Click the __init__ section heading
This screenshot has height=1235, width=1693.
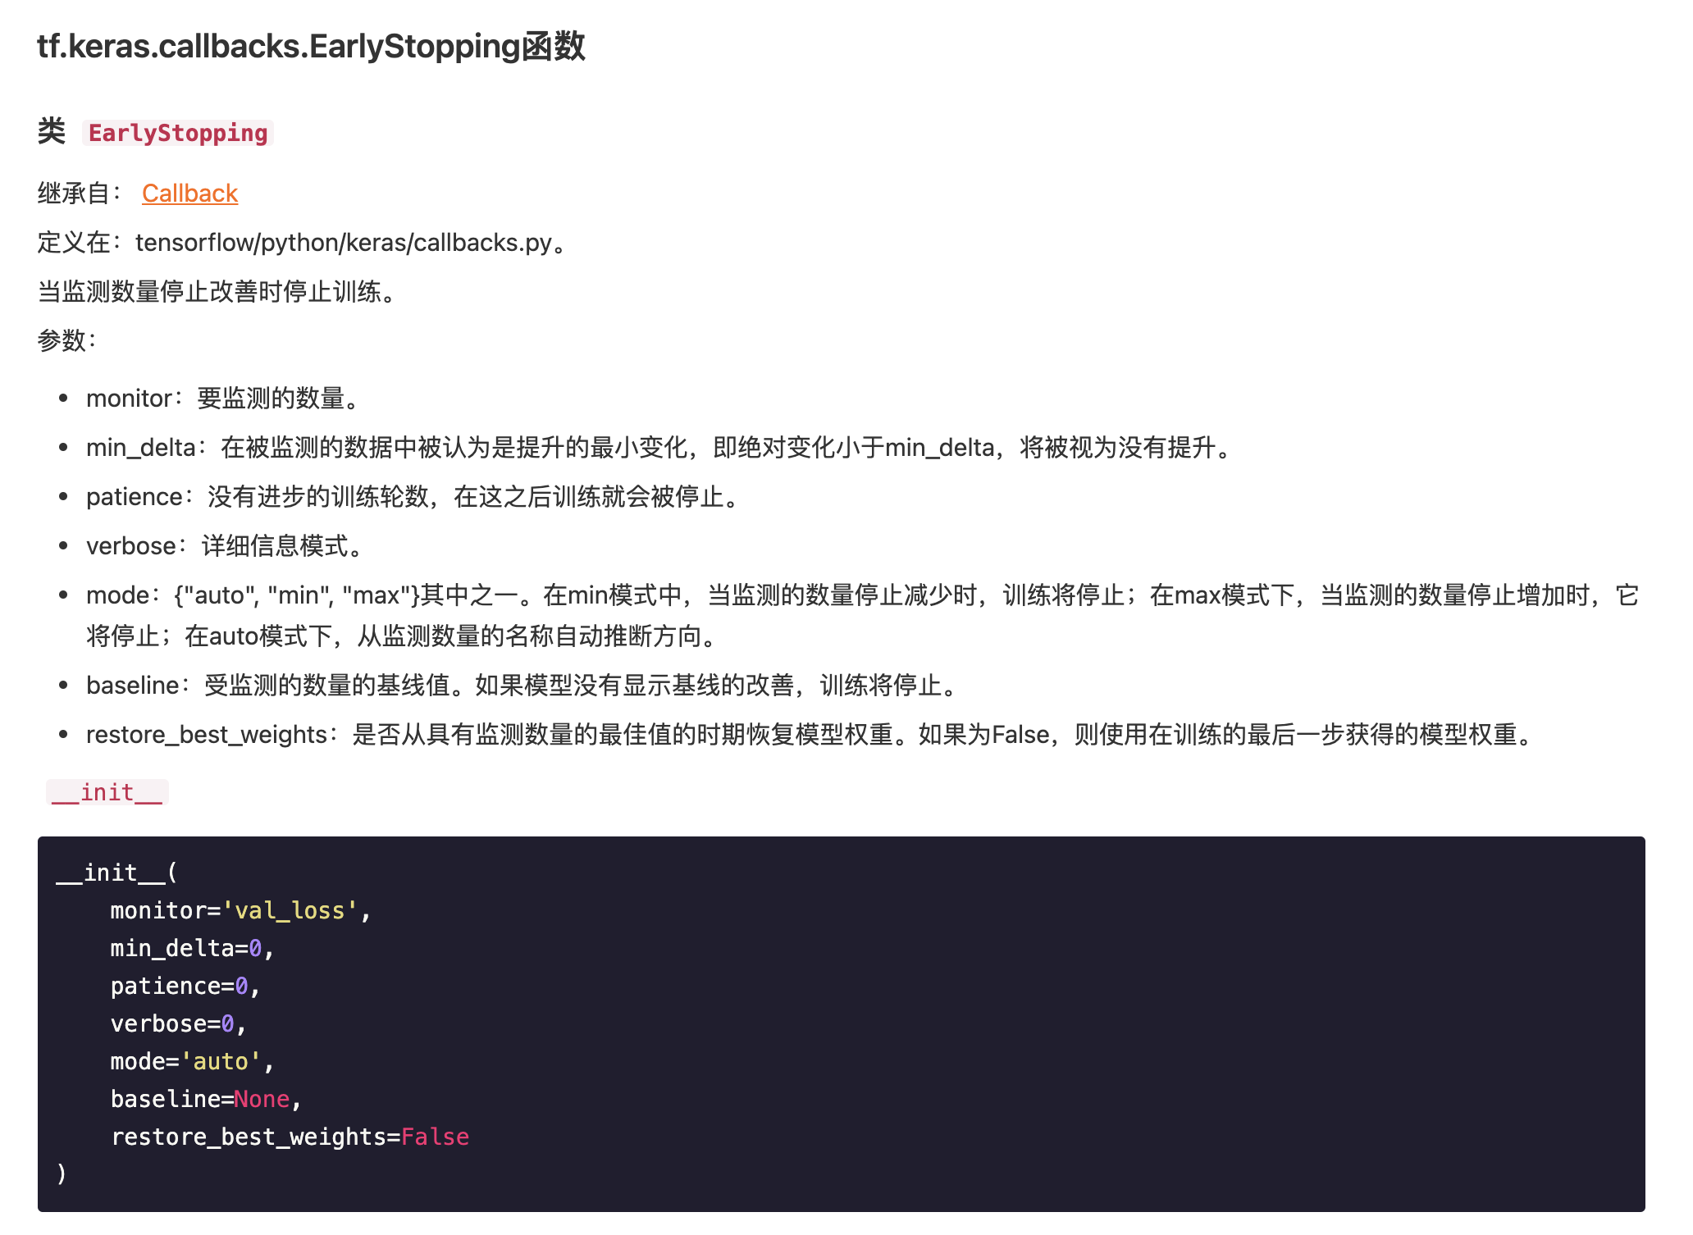pyautogui.click(x=107, y=792)
